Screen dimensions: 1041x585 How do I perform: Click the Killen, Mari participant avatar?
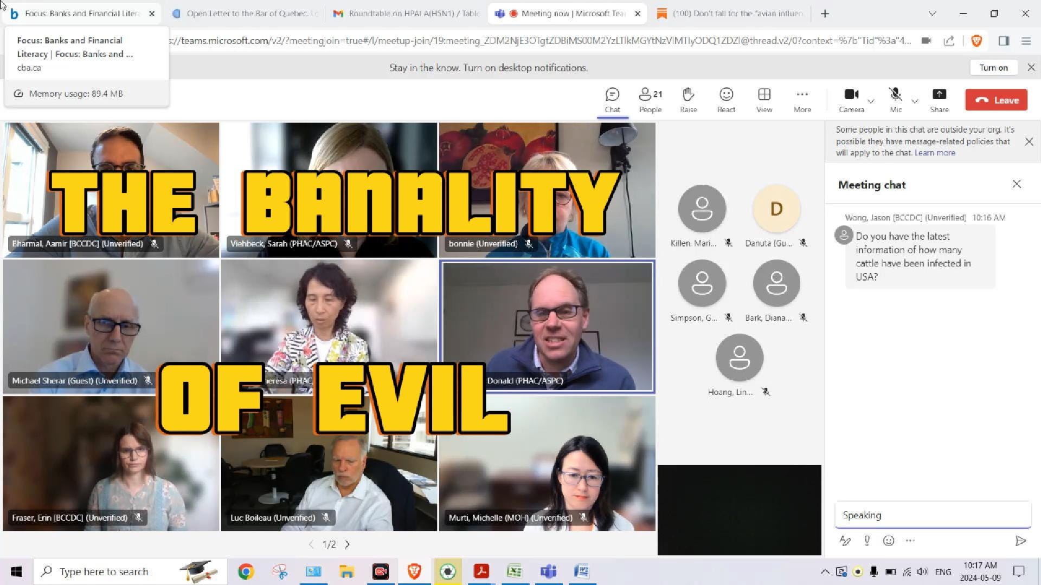coord(702,209)
